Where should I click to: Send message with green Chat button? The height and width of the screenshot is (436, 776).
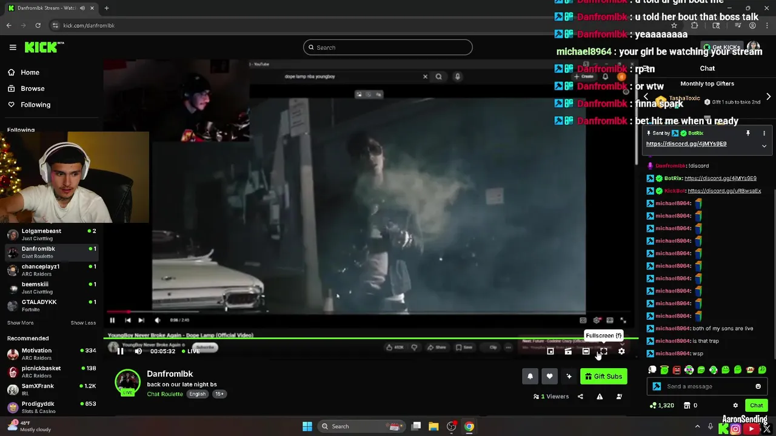(756, 405)
